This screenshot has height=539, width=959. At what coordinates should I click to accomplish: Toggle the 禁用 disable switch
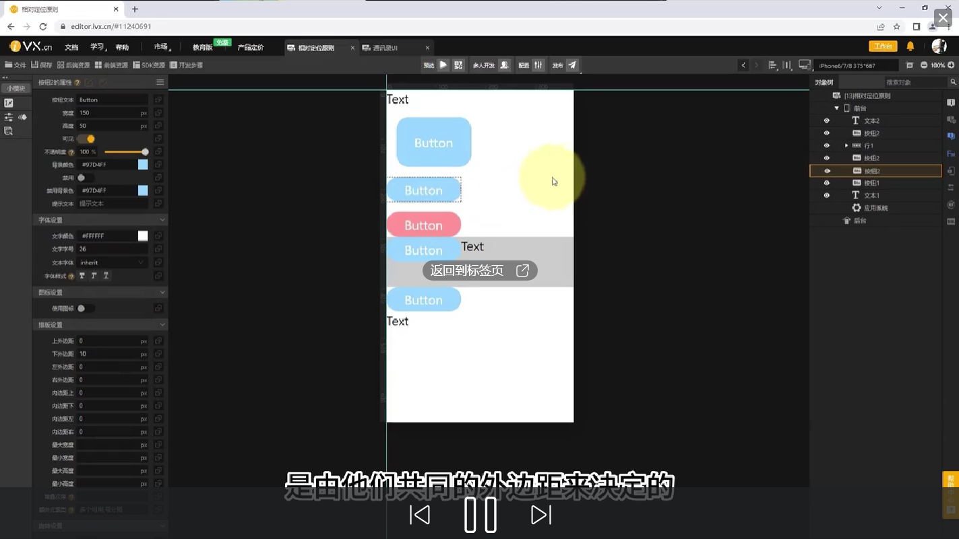pyautogui.click(x=86, y=178)
